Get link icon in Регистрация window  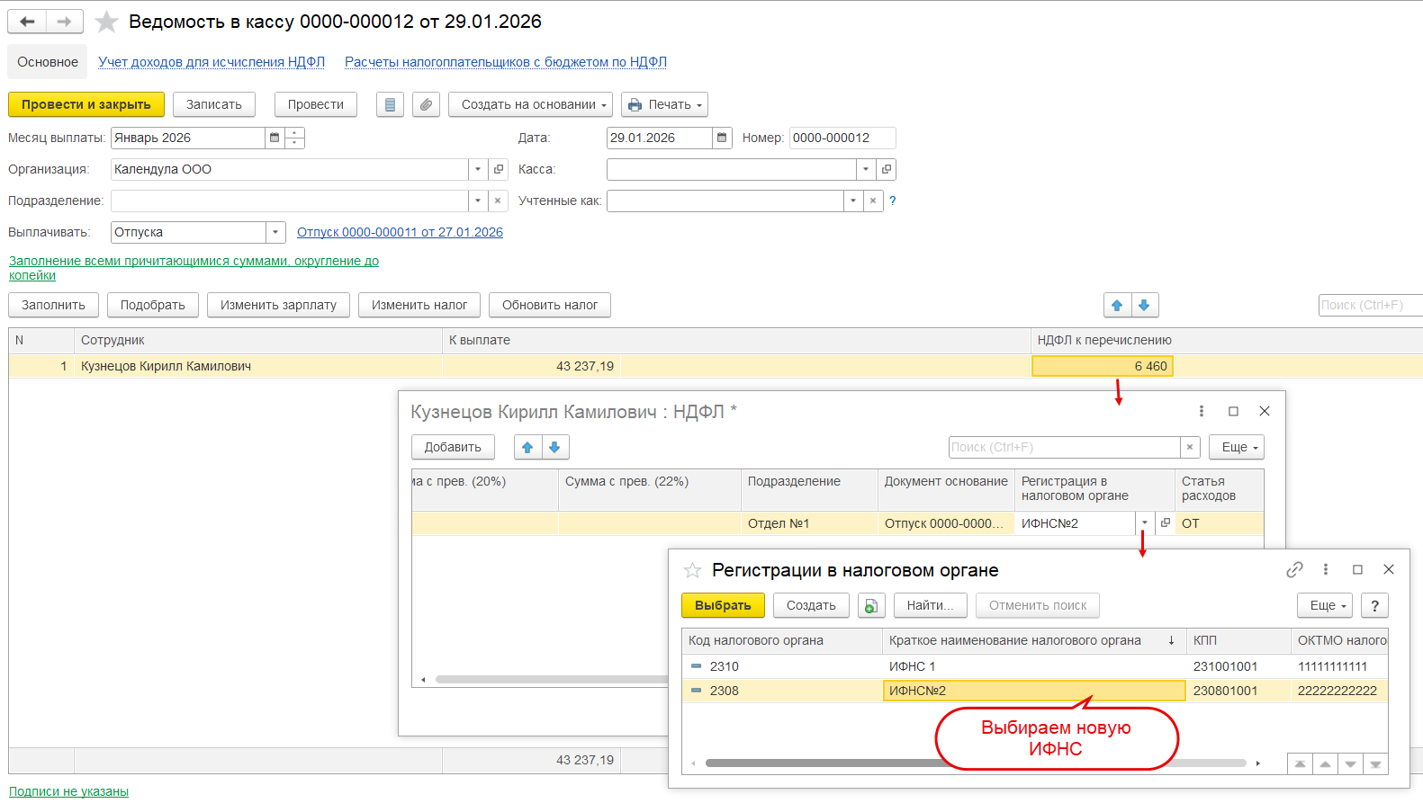(1294, 570)
